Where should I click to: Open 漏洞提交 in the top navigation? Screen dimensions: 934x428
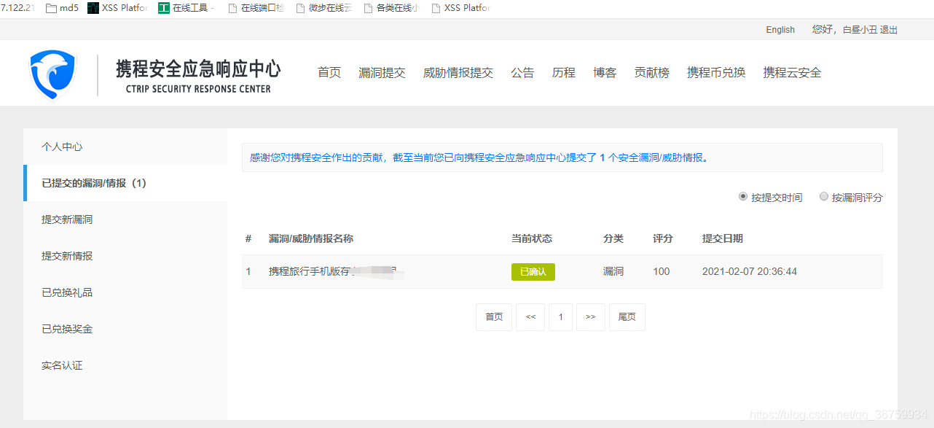tap(382, 73)
